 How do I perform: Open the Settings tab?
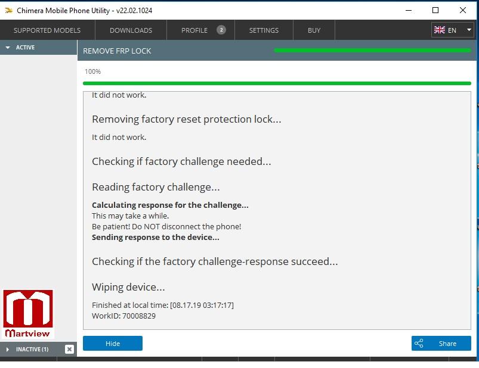(264, 30)
